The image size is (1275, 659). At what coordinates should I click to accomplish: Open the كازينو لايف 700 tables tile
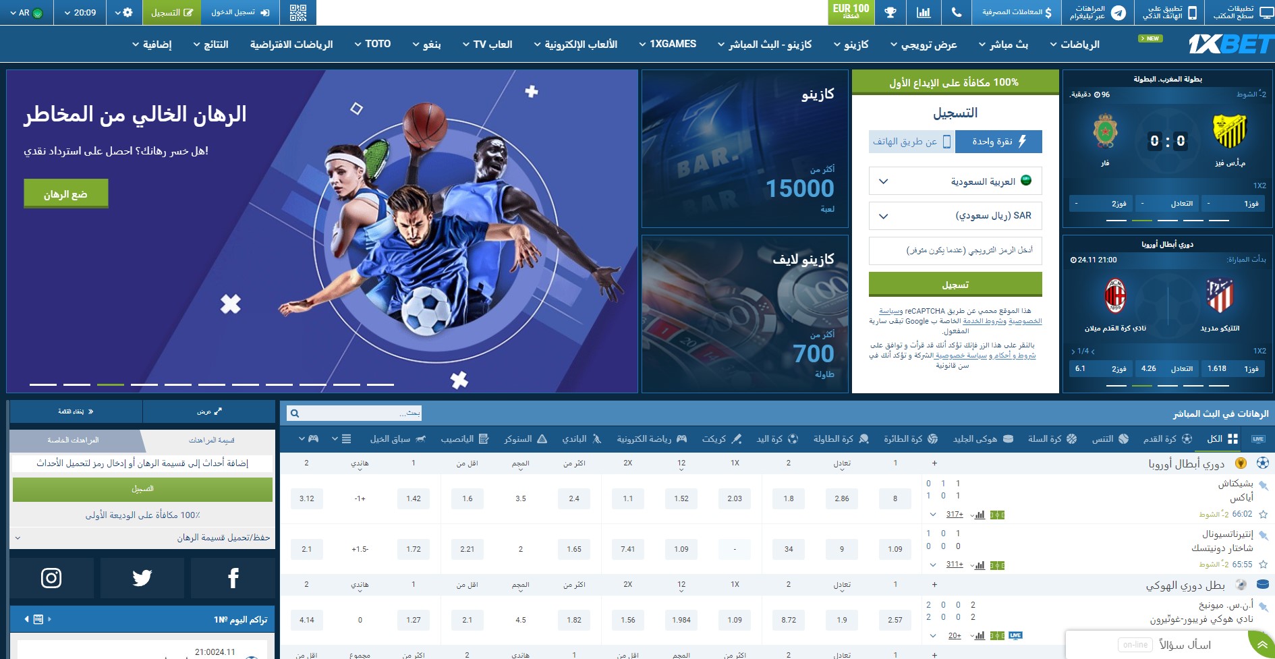745,314
